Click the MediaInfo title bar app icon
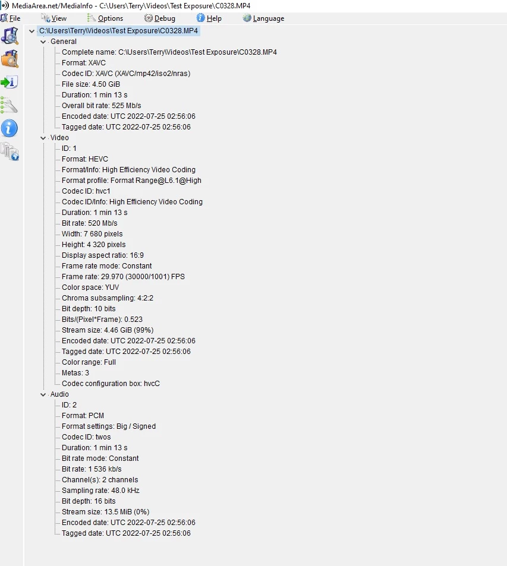 click(x=5, y=5)
